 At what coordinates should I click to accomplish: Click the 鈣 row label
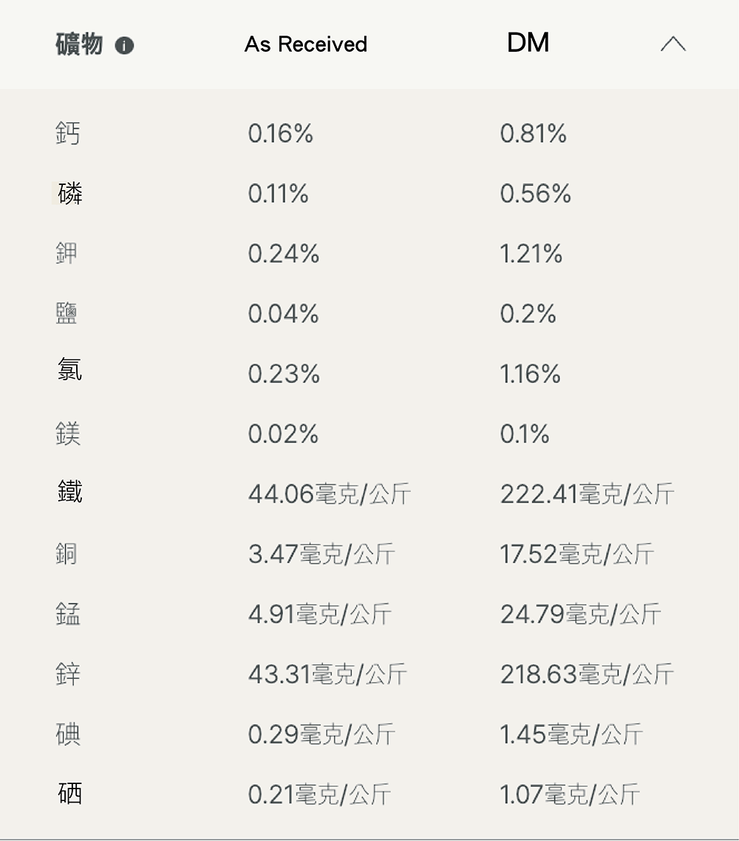pyautogui.click(x=68, y=133)
